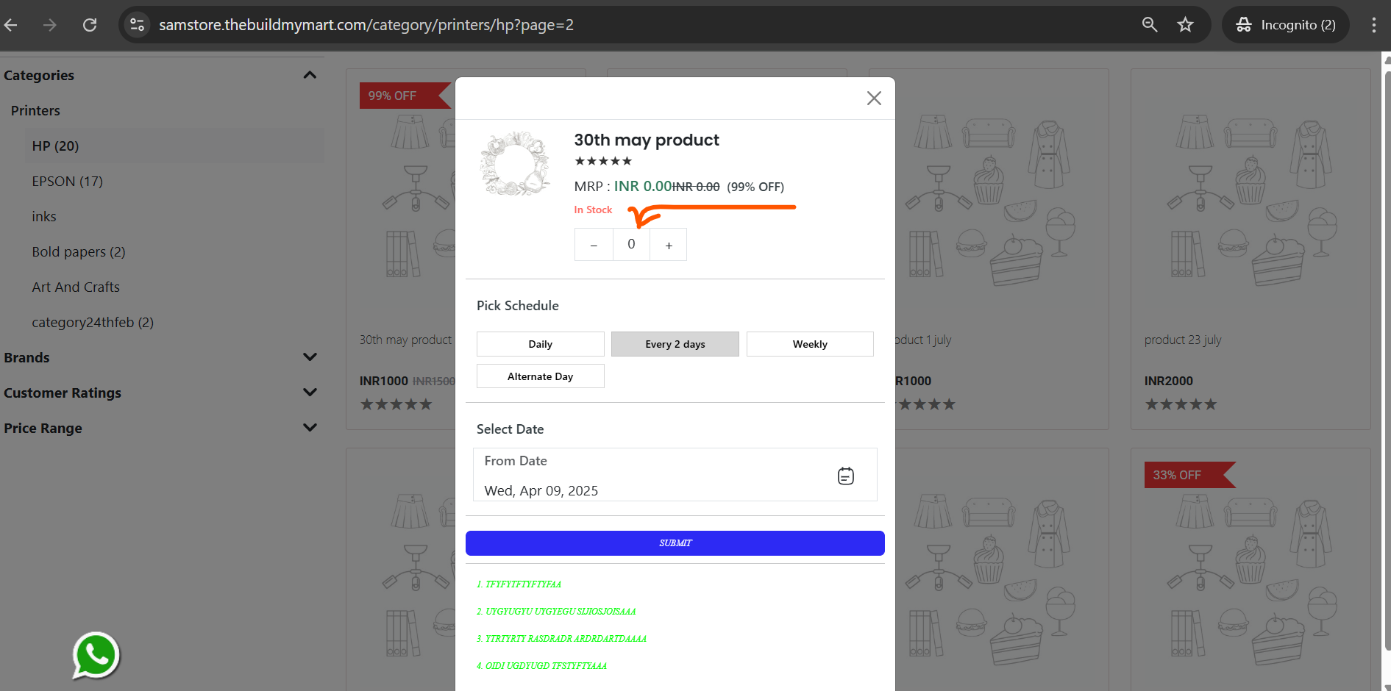Open the browser zoom magnifier icon
1391x691 pixels.
[x=1150, y=25]
